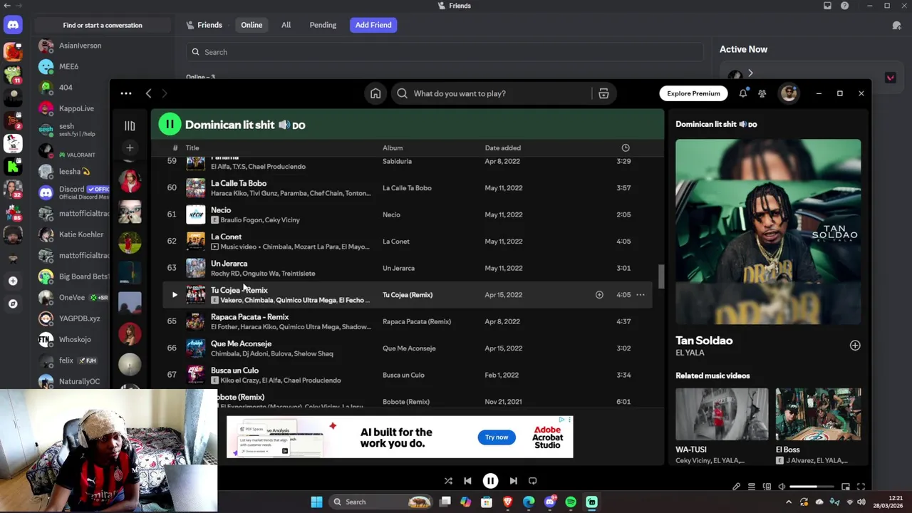912x513 pixels.
Task: Open WA-TUSI related music video
Action: point(722,426)
